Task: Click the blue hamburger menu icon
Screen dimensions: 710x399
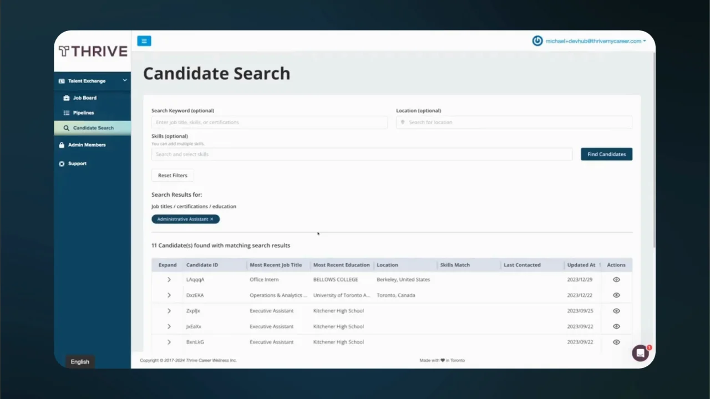Action: coord(144,41)
